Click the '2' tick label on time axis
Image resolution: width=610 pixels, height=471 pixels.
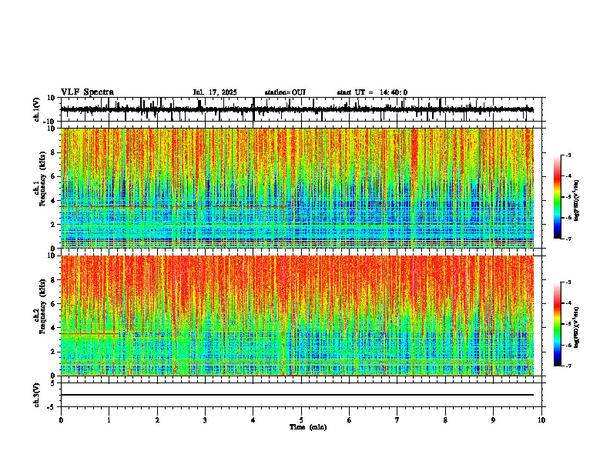(x=157, y=420)
